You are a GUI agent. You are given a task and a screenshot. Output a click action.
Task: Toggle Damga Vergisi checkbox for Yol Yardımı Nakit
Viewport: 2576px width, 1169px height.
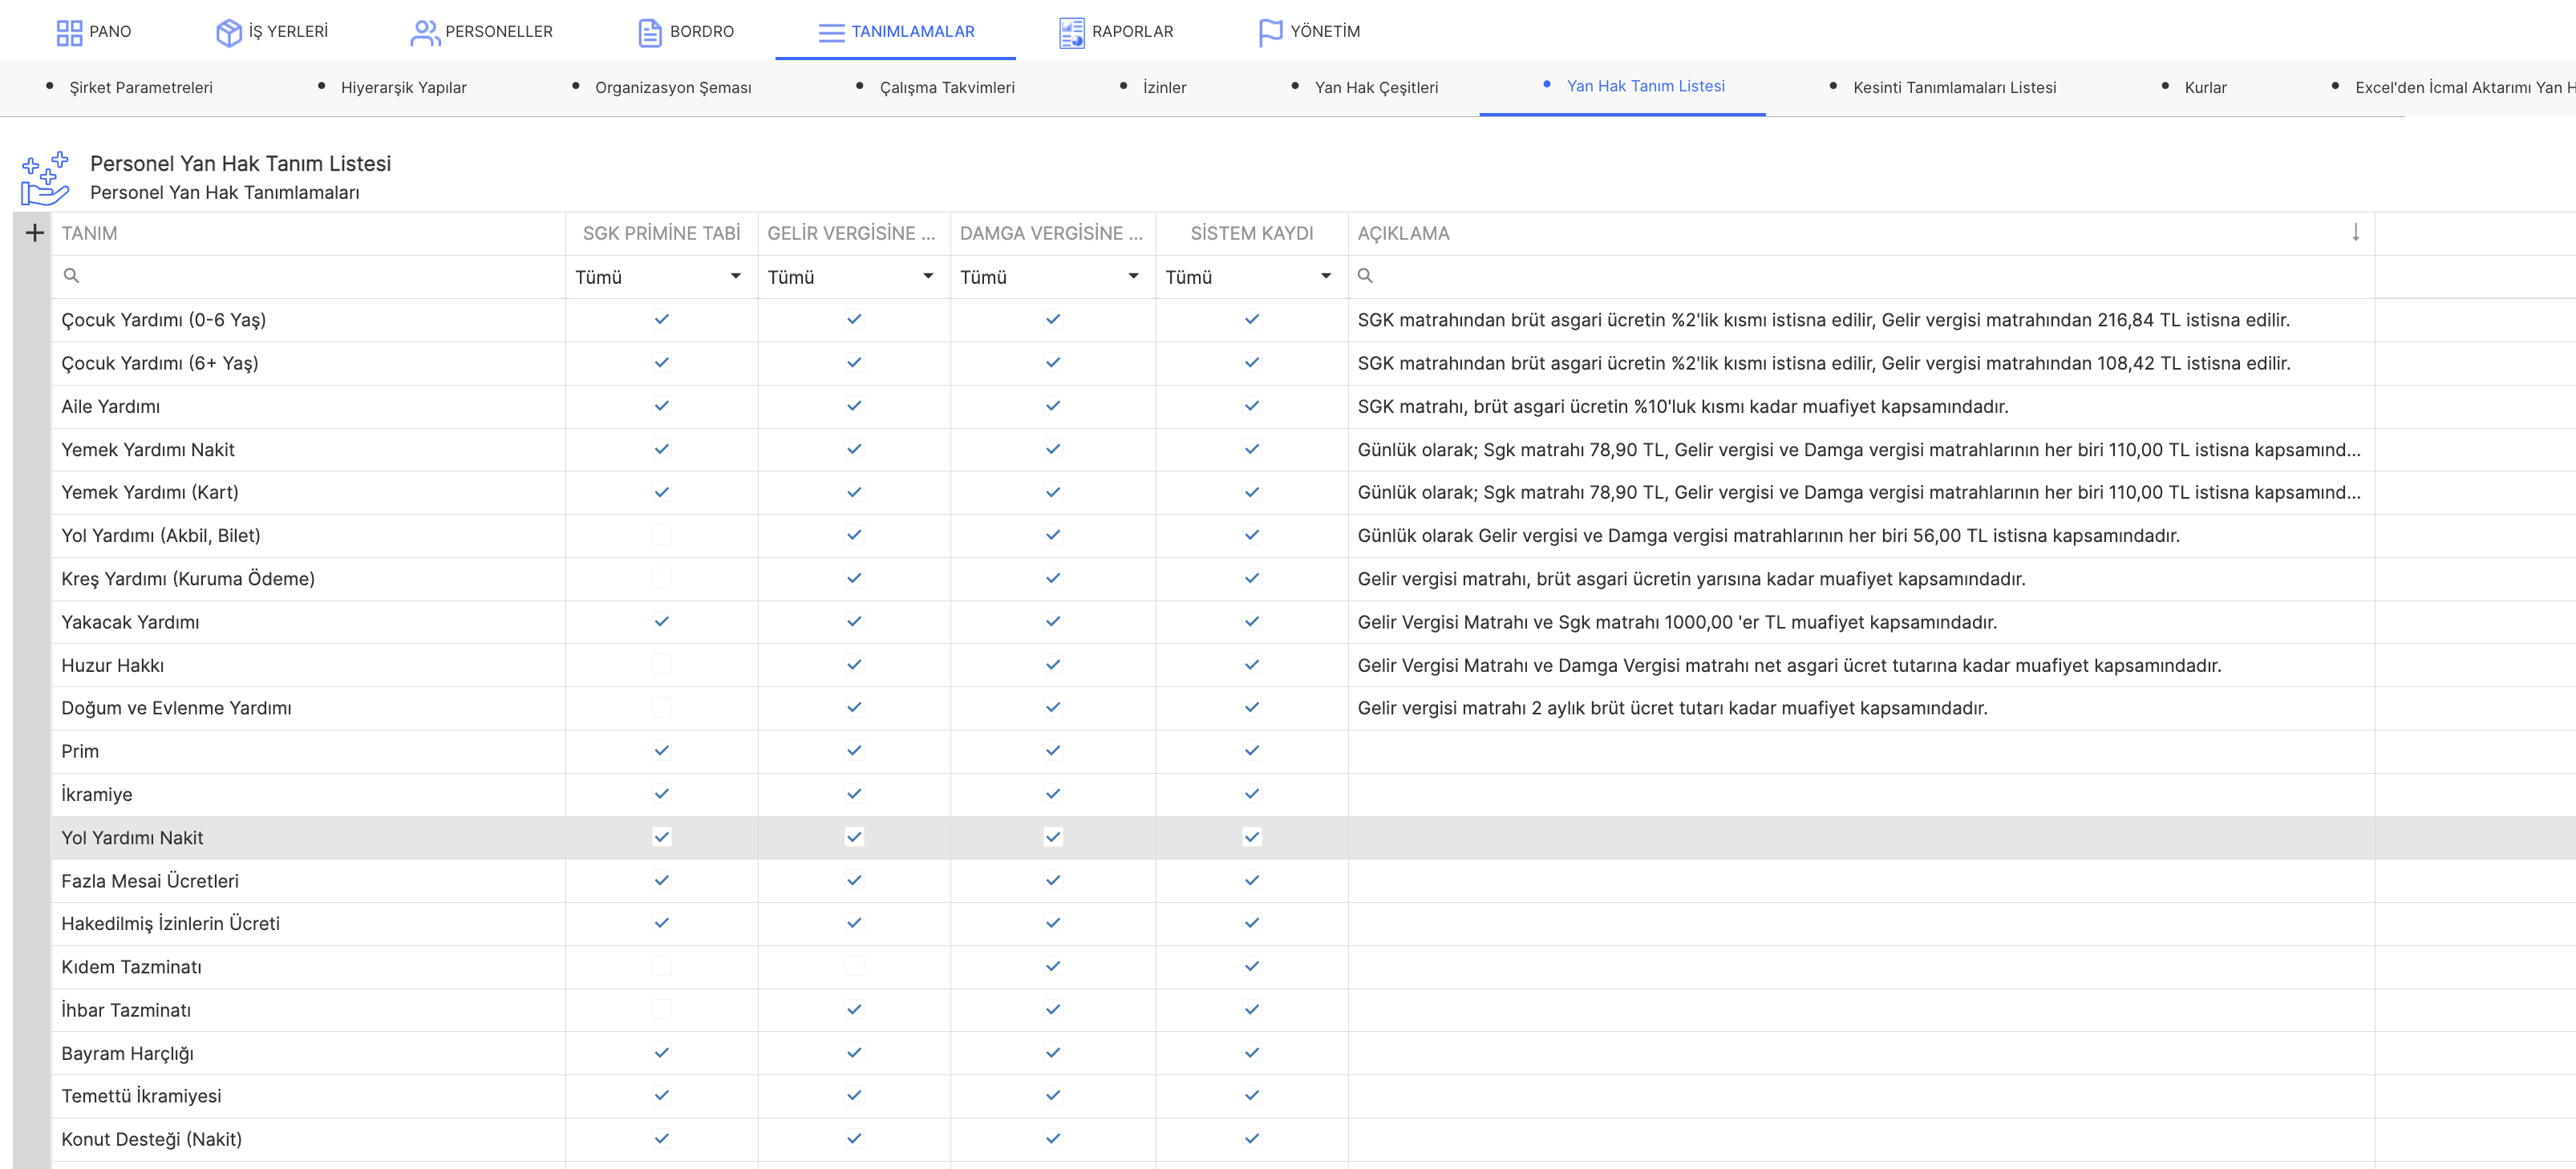click(1052, 837)
